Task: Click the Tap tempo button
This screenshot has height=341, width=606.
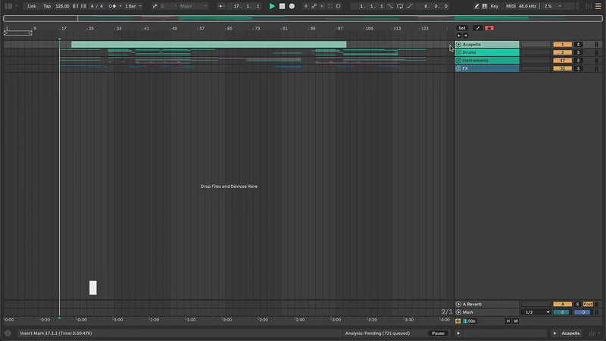Action: pyautogui.click(x=47, y=6)
